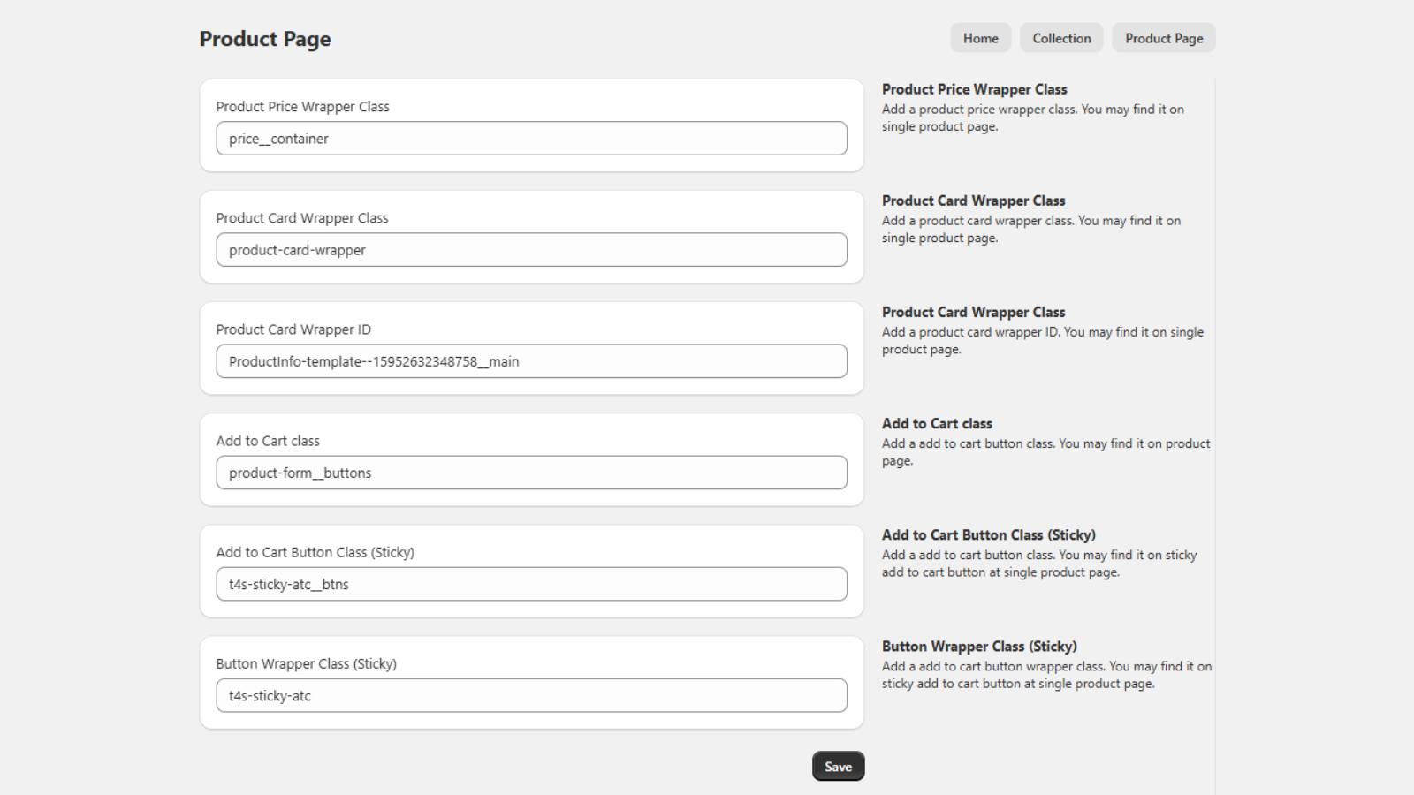This screenshot has width=1414, height=795.
Task: Click the price__container input field
Action: pyautogui.click(x=530, y=138)
